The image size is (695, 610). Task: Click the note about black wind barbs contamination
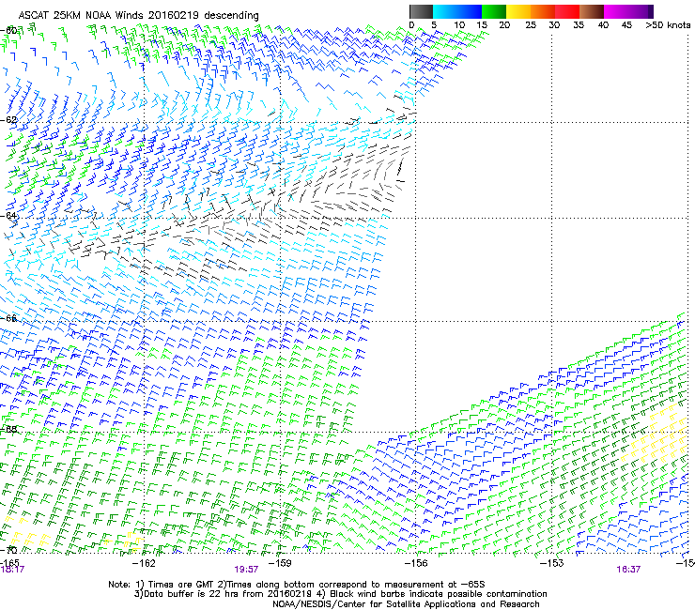coord(432,594)
